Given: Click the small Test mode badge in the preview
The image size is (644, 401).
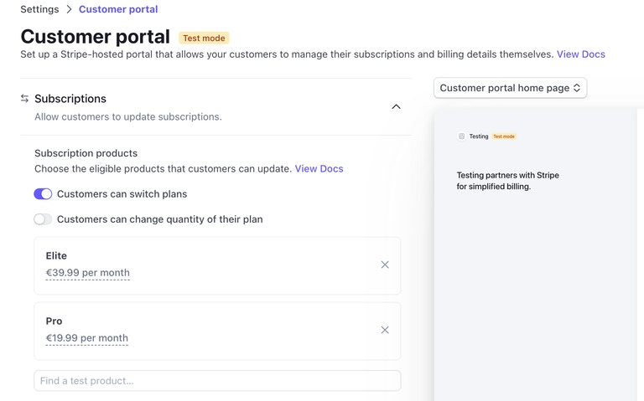Looking at the screenshot, I should point(504,136).
